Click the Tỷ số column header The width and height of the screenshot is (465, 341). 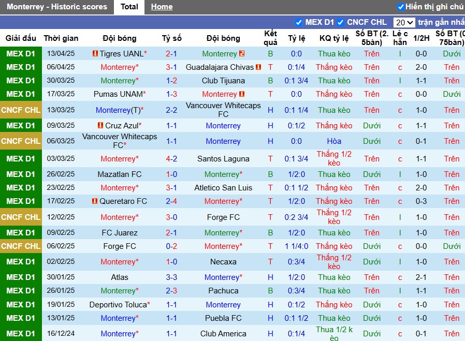point(171,38)
